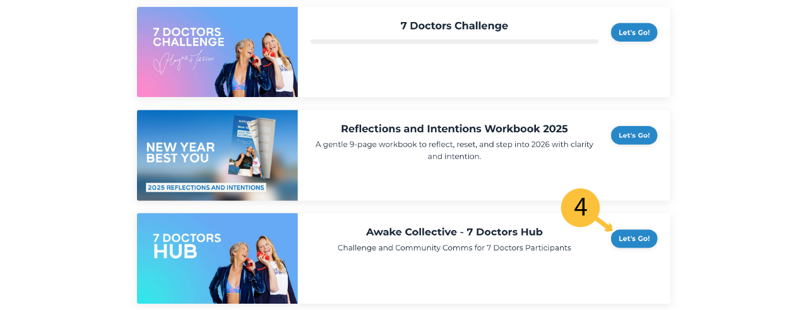
Task: Click the yellow number 4 marker
Action: click(x=580, y=207)
